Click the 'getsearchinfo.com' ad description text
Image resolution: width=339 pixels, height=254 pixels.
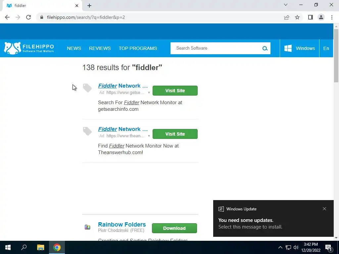tap(118, 109)
